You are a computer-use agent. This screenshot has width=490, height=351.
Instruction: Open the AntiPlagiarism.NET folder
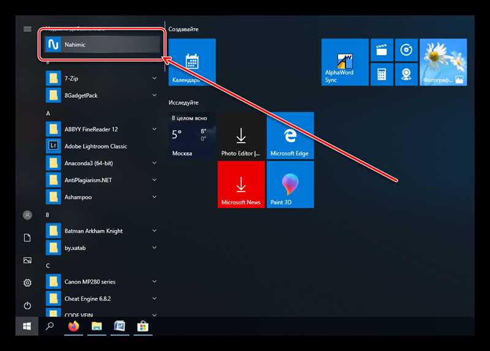(102, 180)
